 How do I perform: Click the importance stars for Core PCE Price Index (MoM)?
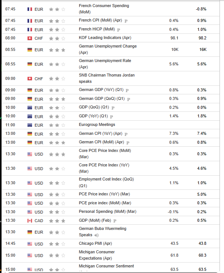57,154
